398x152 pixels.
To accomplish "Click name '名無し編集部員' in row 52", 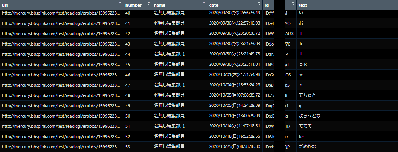I will (169, 136).
